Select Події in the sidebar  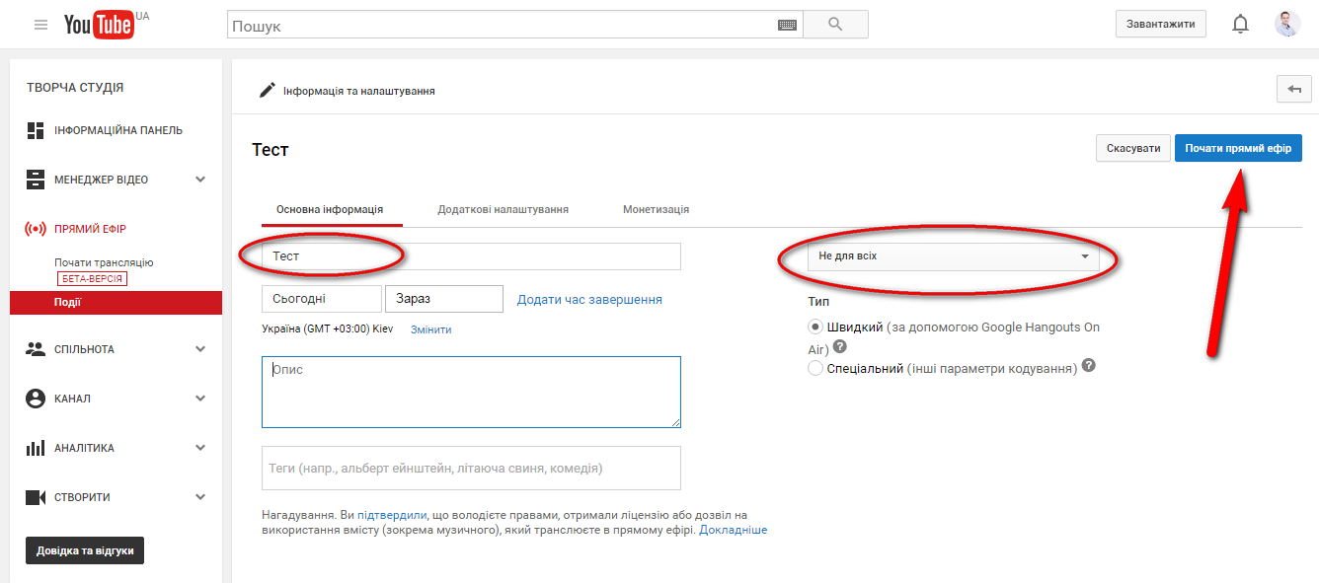[x=116, y=303]
